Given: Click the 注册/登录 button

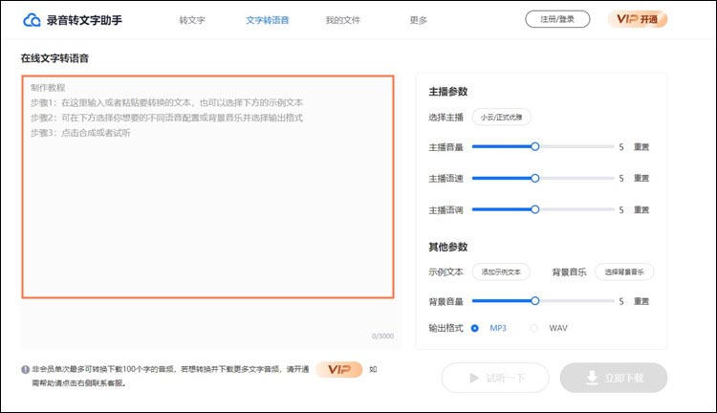Looking at the screenshot, I should click(x=557, y=19).
